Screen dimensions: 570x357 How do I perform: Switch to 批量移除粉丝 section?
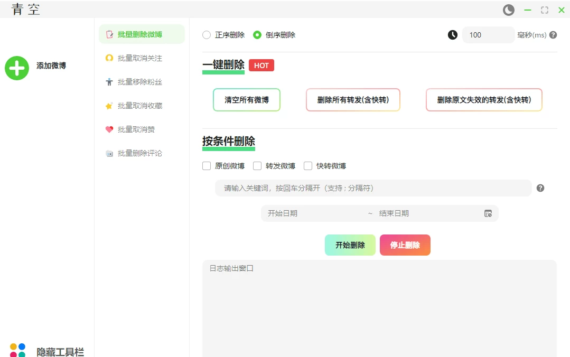pos(140,82)
